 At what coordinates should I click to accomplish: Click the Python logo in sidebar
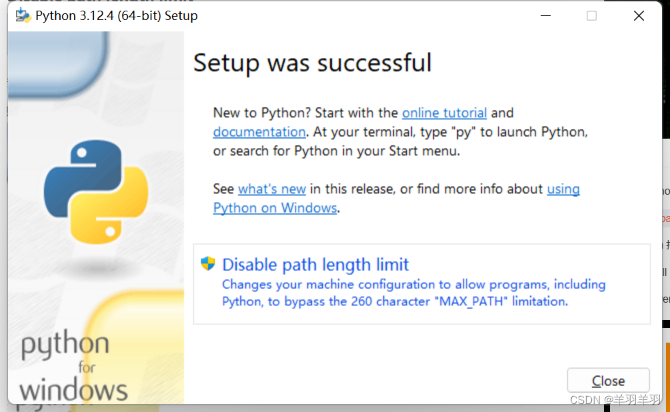tap(96, 192)
